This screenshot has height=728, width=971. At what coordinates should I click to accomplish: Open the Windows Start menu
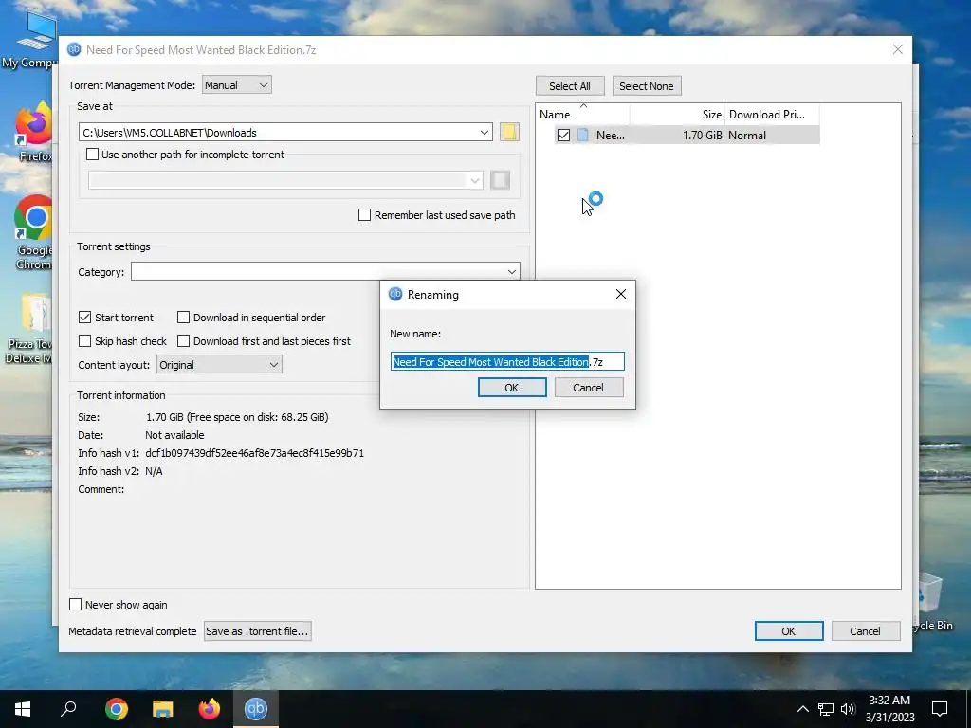pyautogui.click(x=23, y=709)
